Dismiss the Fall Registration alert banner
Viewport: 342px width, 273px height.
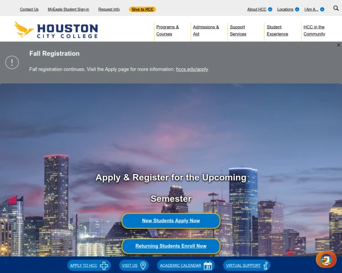(x=338, y=45)
